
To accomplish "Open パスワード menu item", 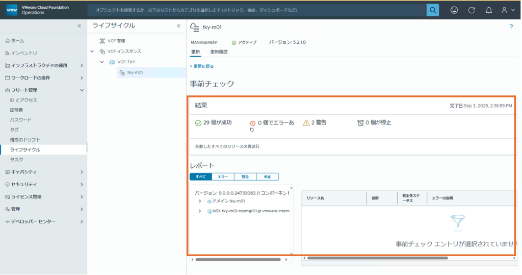I will pyautogui.click(x=20, y=120).
